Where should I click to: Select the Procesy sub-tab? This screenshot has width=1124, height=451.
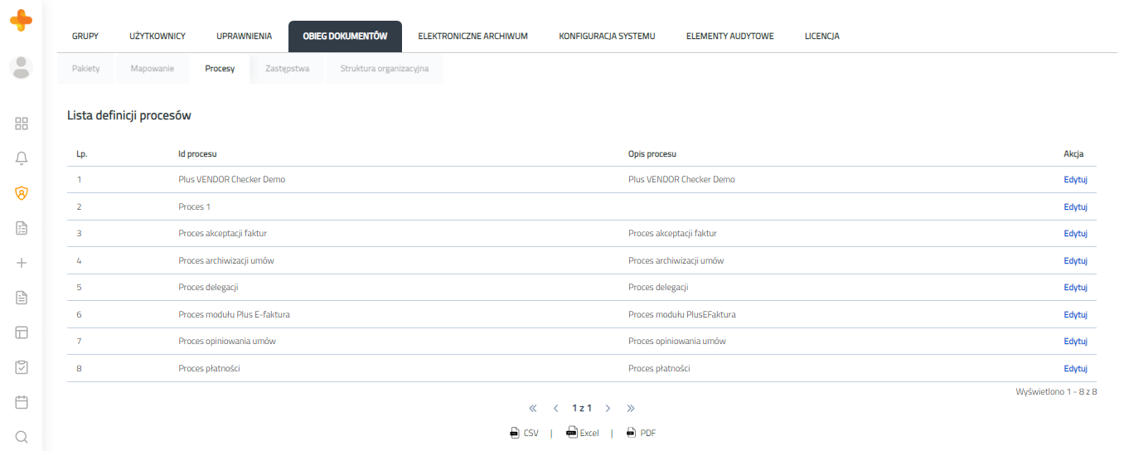click(x=220, y=69)
